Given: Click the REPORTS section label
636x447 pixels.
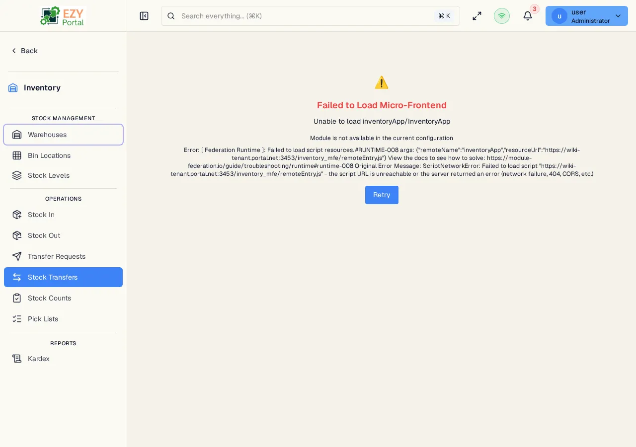Looking at the screenshot, I should [x=63, y=343].
